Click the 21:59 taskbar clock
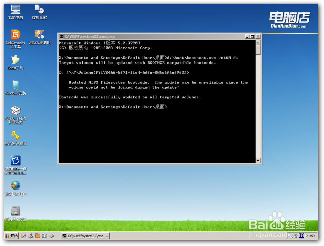Screen dimensions: 324x246 [310, 236]
